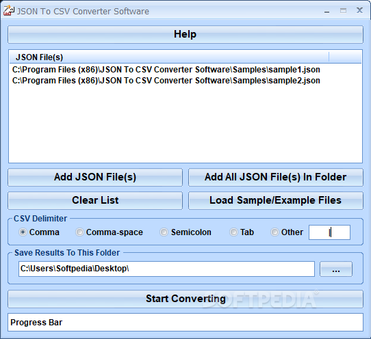Screen dimensions: 371x339
Task: Click the Progress Bar area
Action: tap(186, 323)
